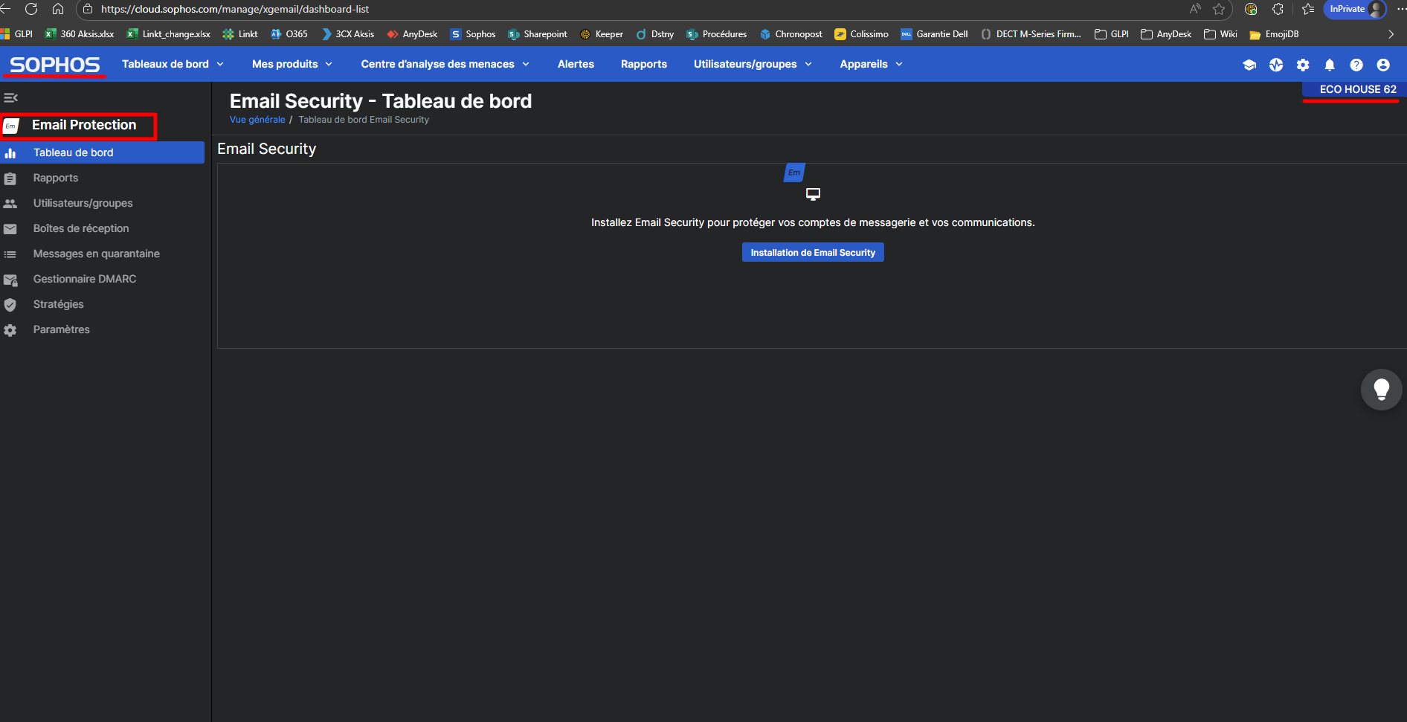This screenshot has width=1407, height=722.
Task: Click the Rapports clipboard icon in sidebar
Action: coord(10,178)
